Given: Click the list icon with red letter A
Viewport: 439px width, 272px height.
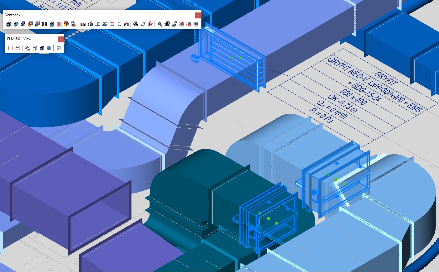Looking at the screenshot, I should (189, 24).
